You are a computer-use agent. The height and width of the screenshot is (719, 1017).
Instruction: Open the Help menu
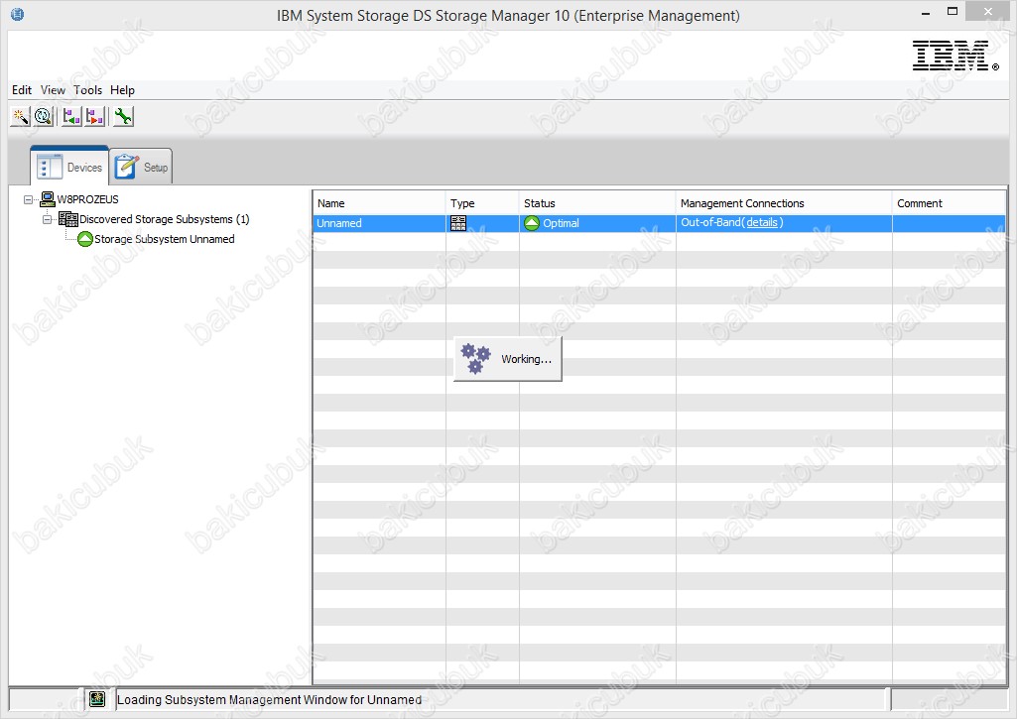pyautogui.click(x=123, y=90)
